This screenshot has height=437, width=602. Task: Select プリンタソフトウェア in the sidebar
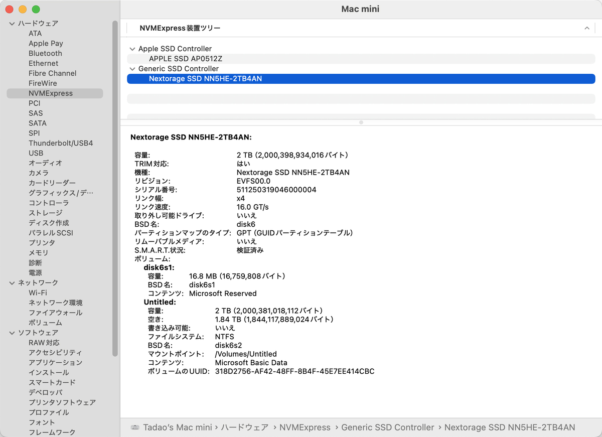coord(62,402)
